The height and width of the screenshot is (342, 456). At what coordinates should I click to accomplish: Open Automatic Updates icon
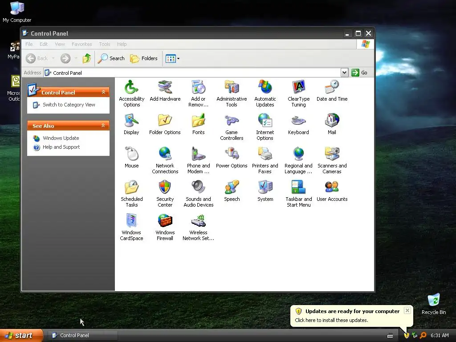[265, 93]
